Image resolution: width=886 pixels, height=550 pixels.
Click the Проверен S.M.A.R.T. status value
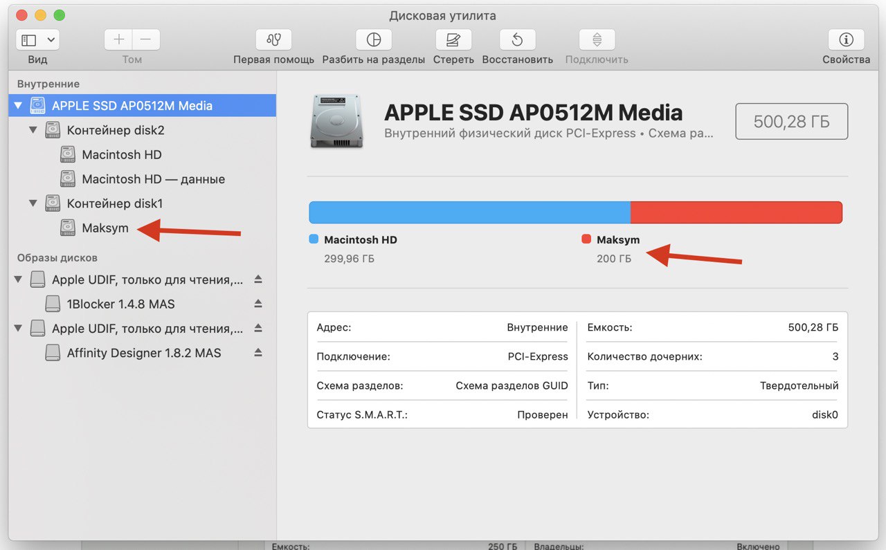point(543,414)
